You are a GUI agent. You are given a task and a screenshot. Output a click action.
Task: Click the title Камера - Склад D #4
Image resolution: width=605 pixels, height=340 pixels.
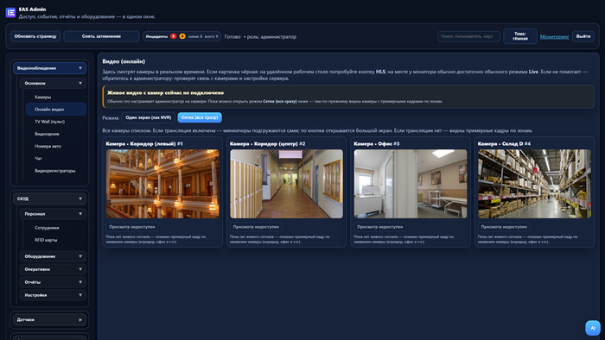coord(504,143)
